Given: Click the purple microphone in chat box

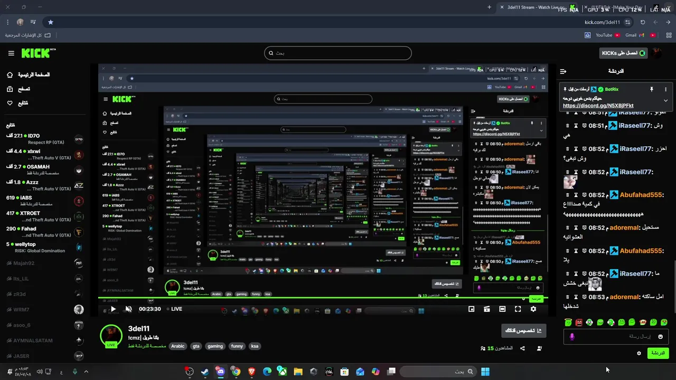Looking at the screenshot, I should coord(571,337).
